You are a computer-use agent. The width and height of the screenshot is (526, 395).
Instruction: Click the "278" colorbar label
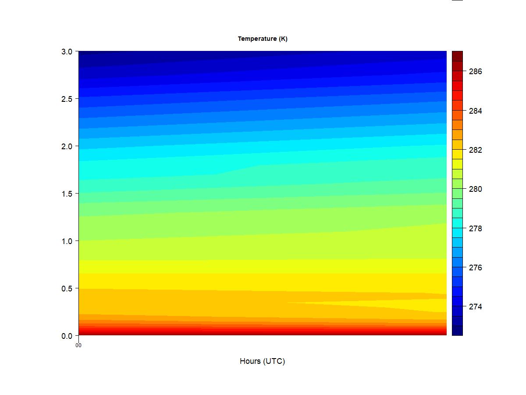click(x=475, y=229)
